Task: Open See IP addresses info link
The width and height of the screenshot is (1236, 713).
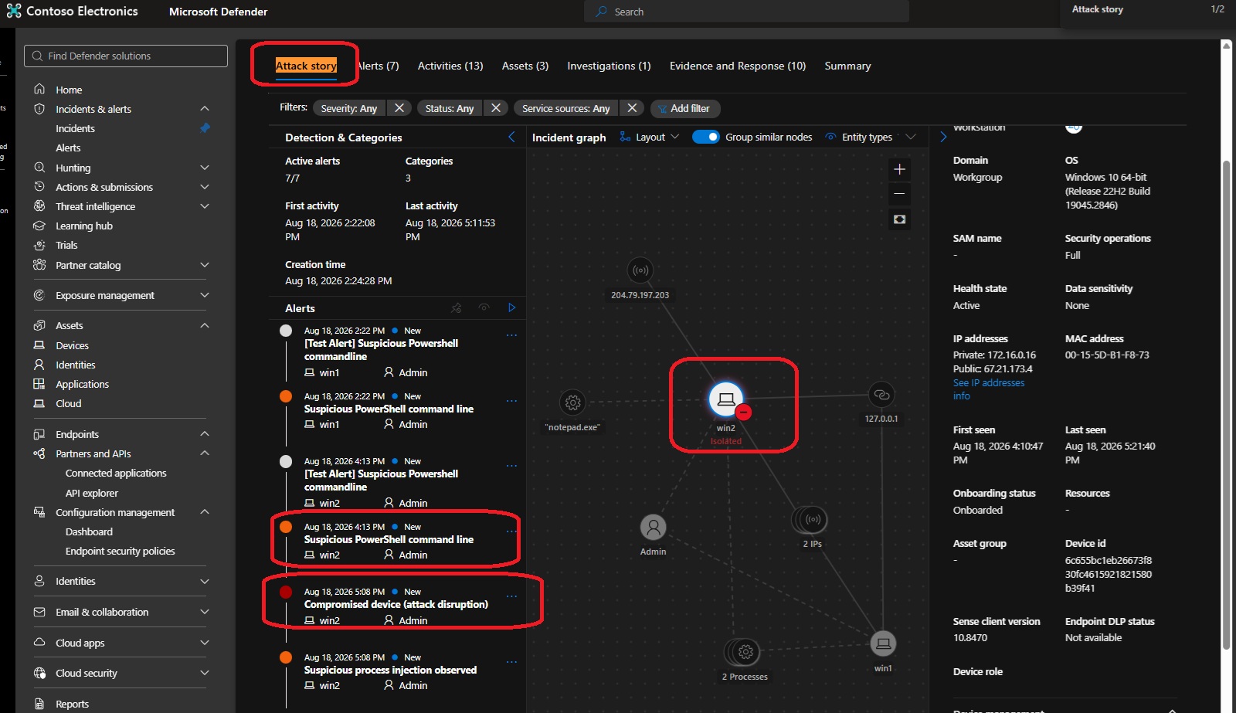Action: pyautogui.click(x=989, y=389)
